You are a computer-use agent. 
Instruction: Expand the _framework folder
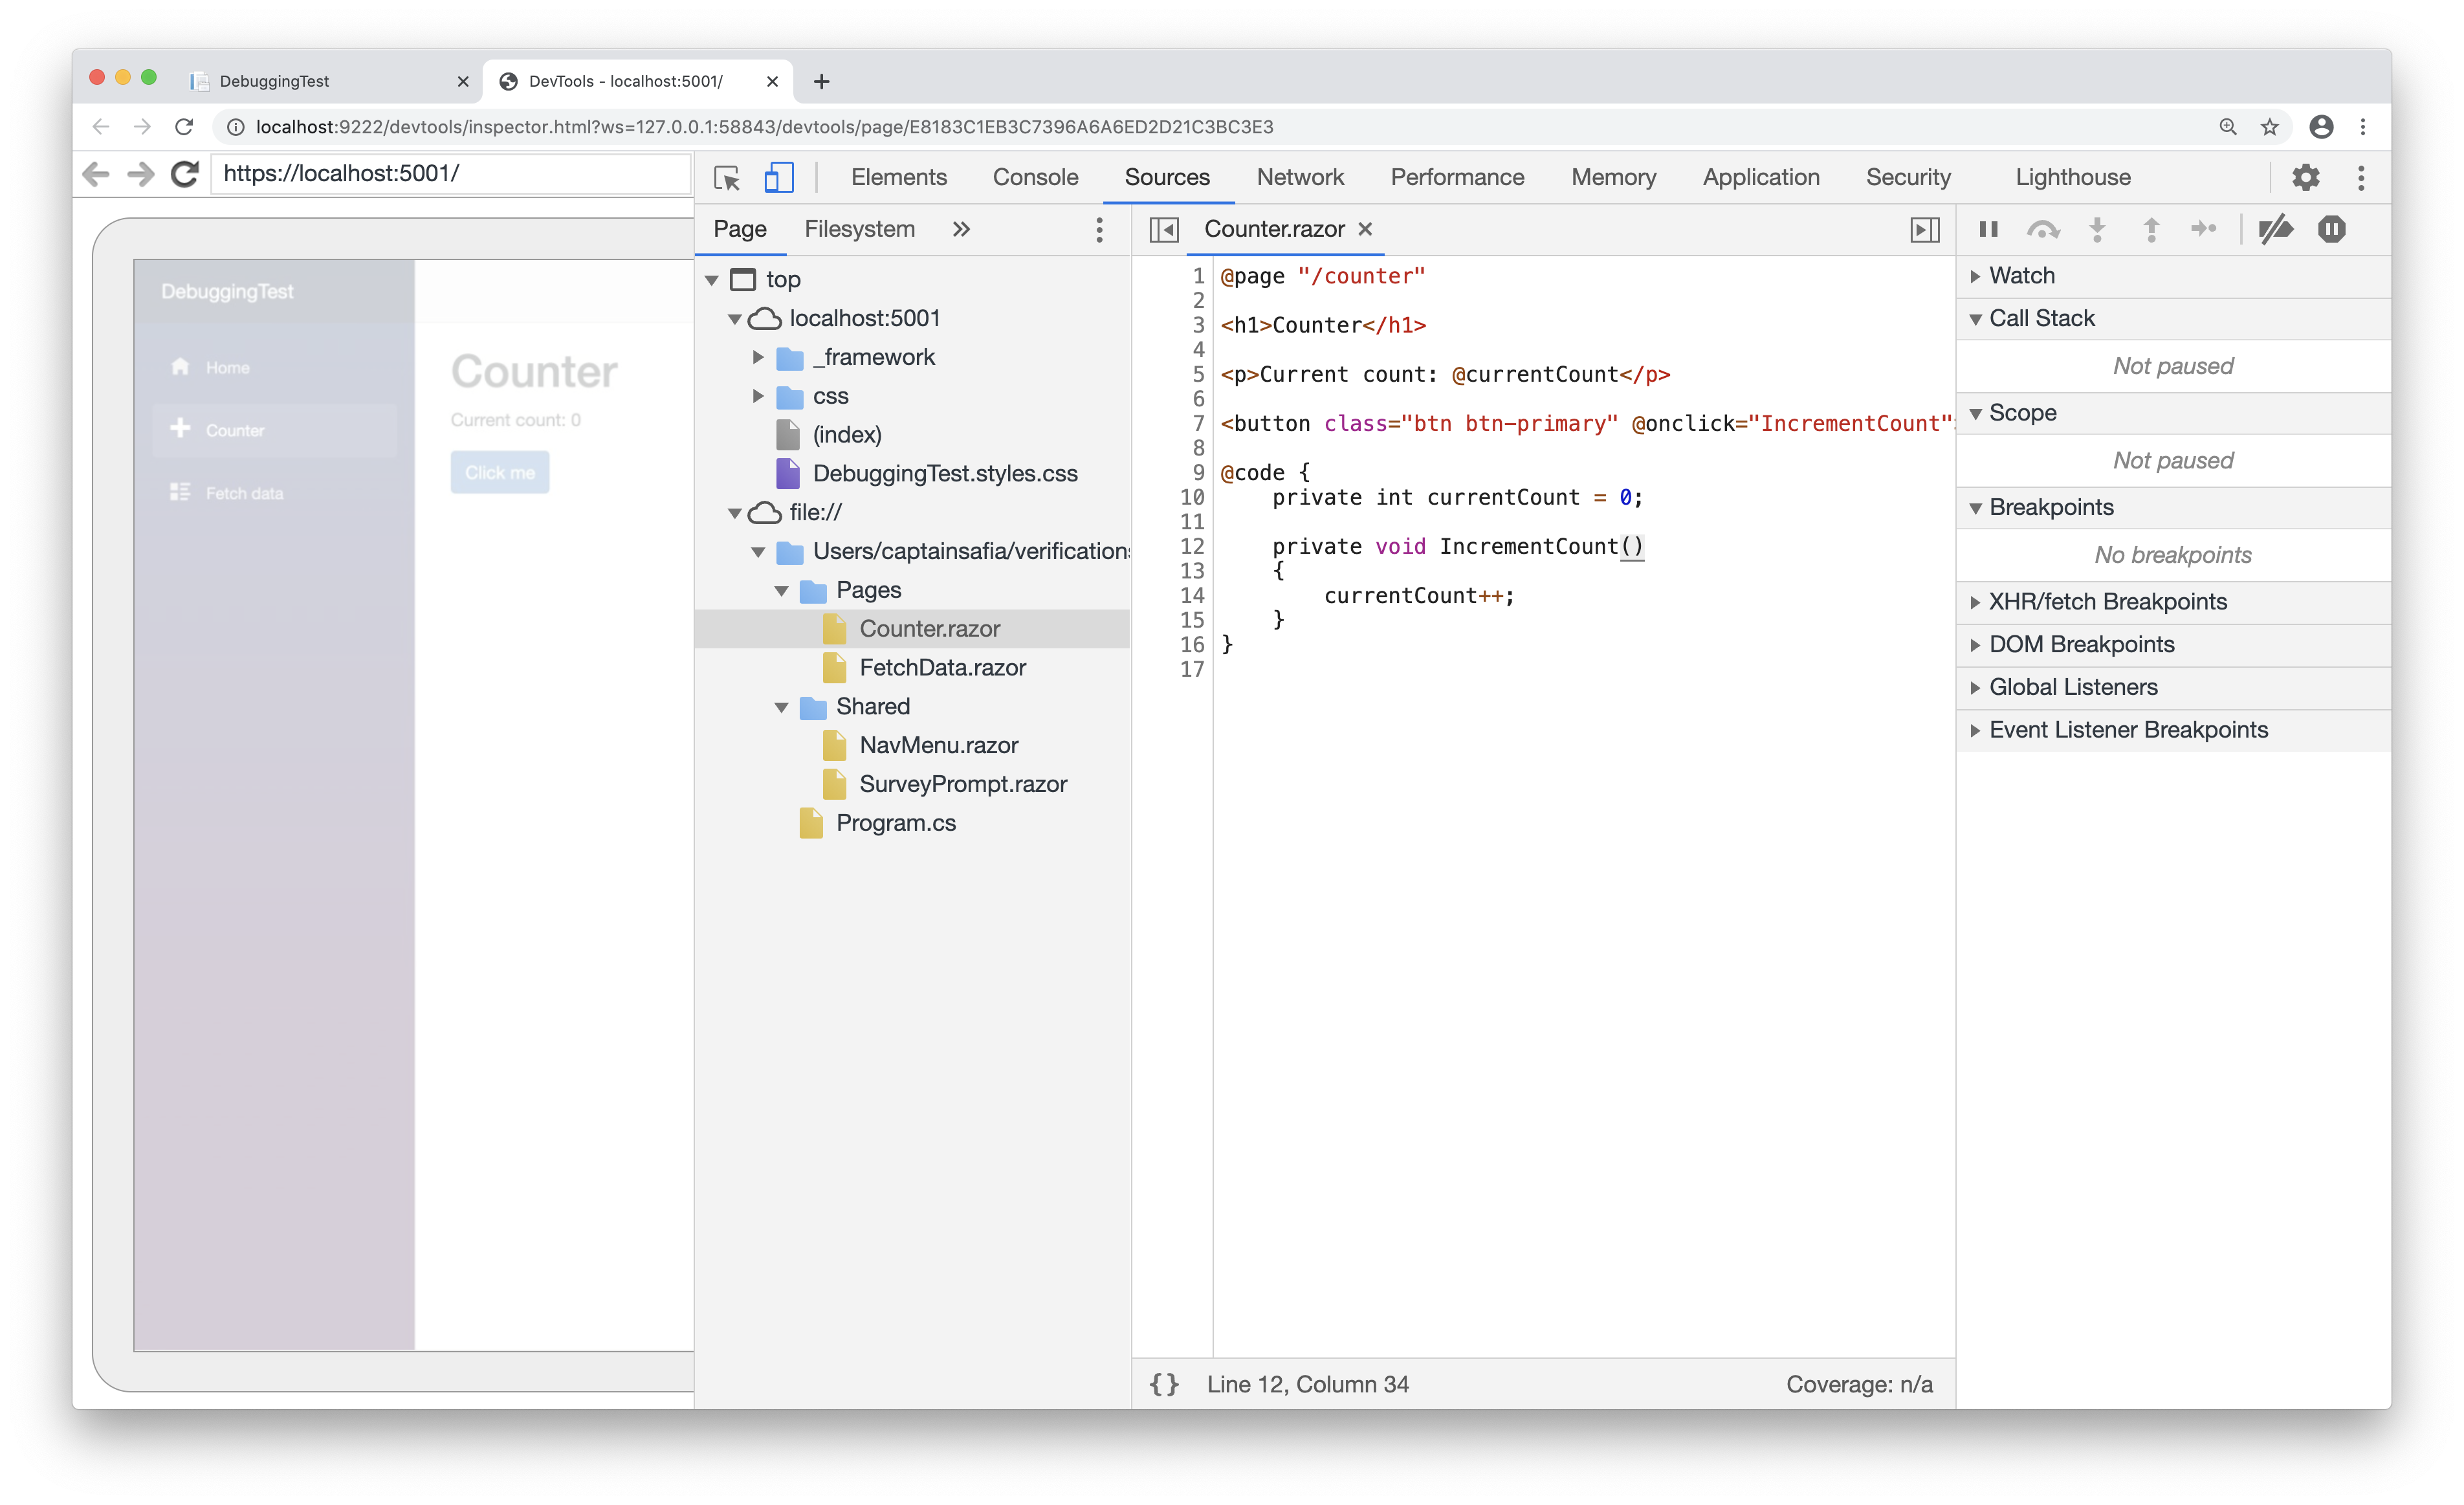coord(758,356)
